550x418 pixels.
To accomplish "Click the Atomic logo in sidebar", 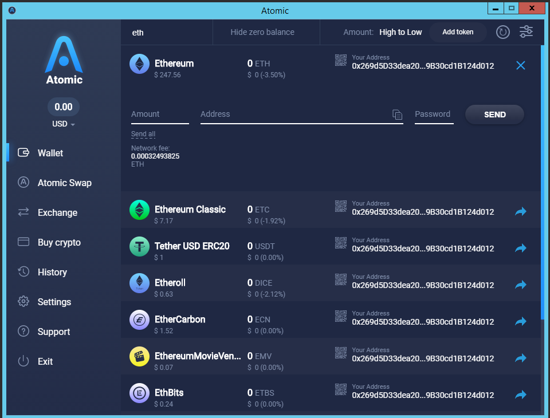I will click(x=64, y=60).
